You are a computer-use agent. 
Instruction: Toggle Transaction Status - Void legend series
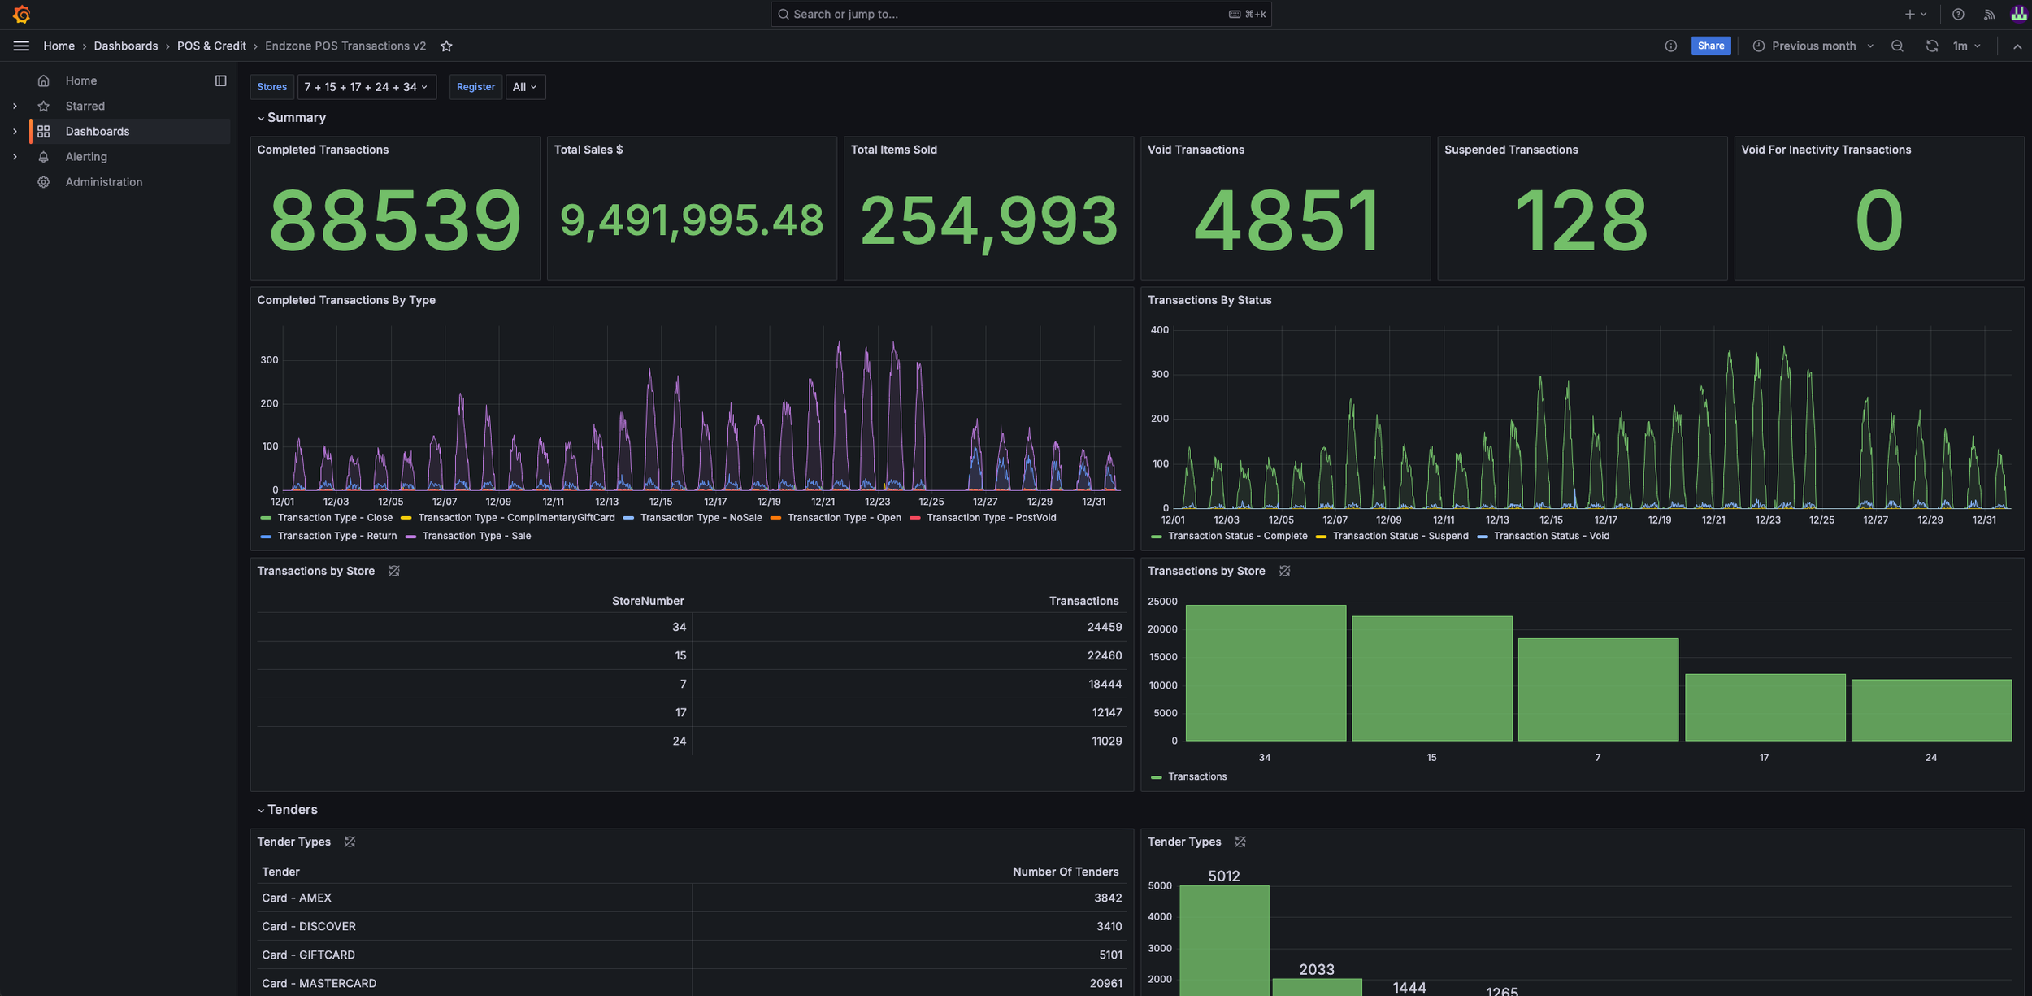(x=1551, y=536)
